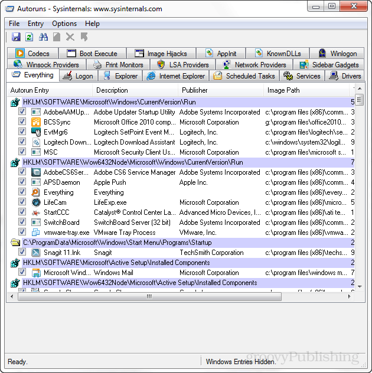Click the Windows Mail entry icon
Viewport: 372px width, 373px height.
[x=35, y=273]
